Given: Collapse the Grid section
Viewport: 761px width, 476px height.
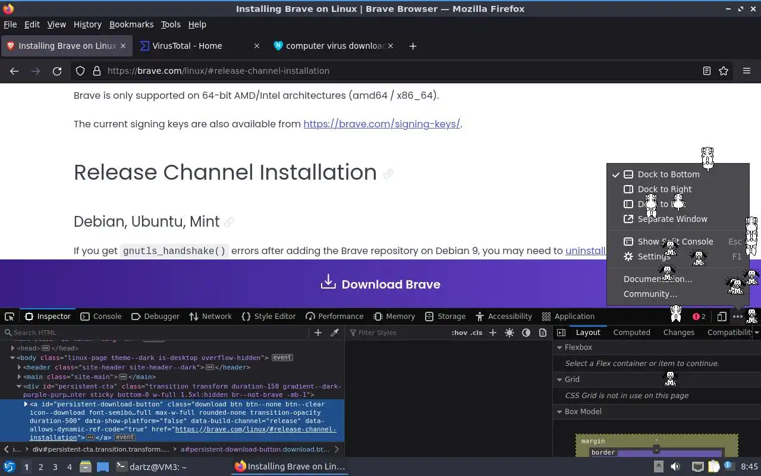Looking at the screenshot, I should [559, 380].
